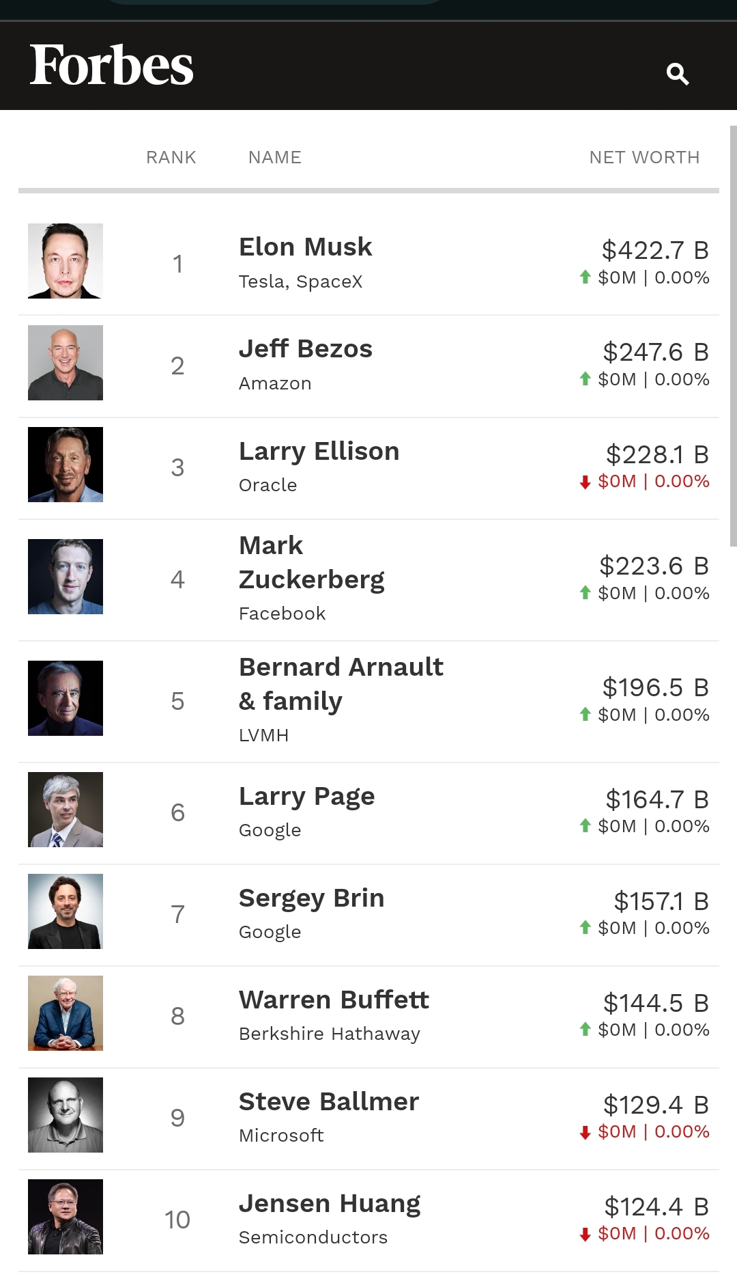Select Sergey Brin's profile photo

coord(66,911)
